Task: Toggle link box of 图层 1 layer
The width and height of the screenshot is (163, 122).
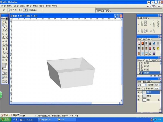Action: [141, 96]
